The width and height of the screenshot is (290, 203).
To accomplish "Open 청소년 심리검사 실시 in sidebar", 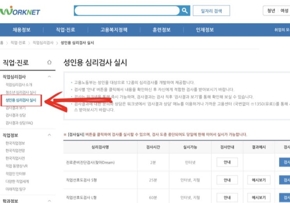I will tap(21, 92).
